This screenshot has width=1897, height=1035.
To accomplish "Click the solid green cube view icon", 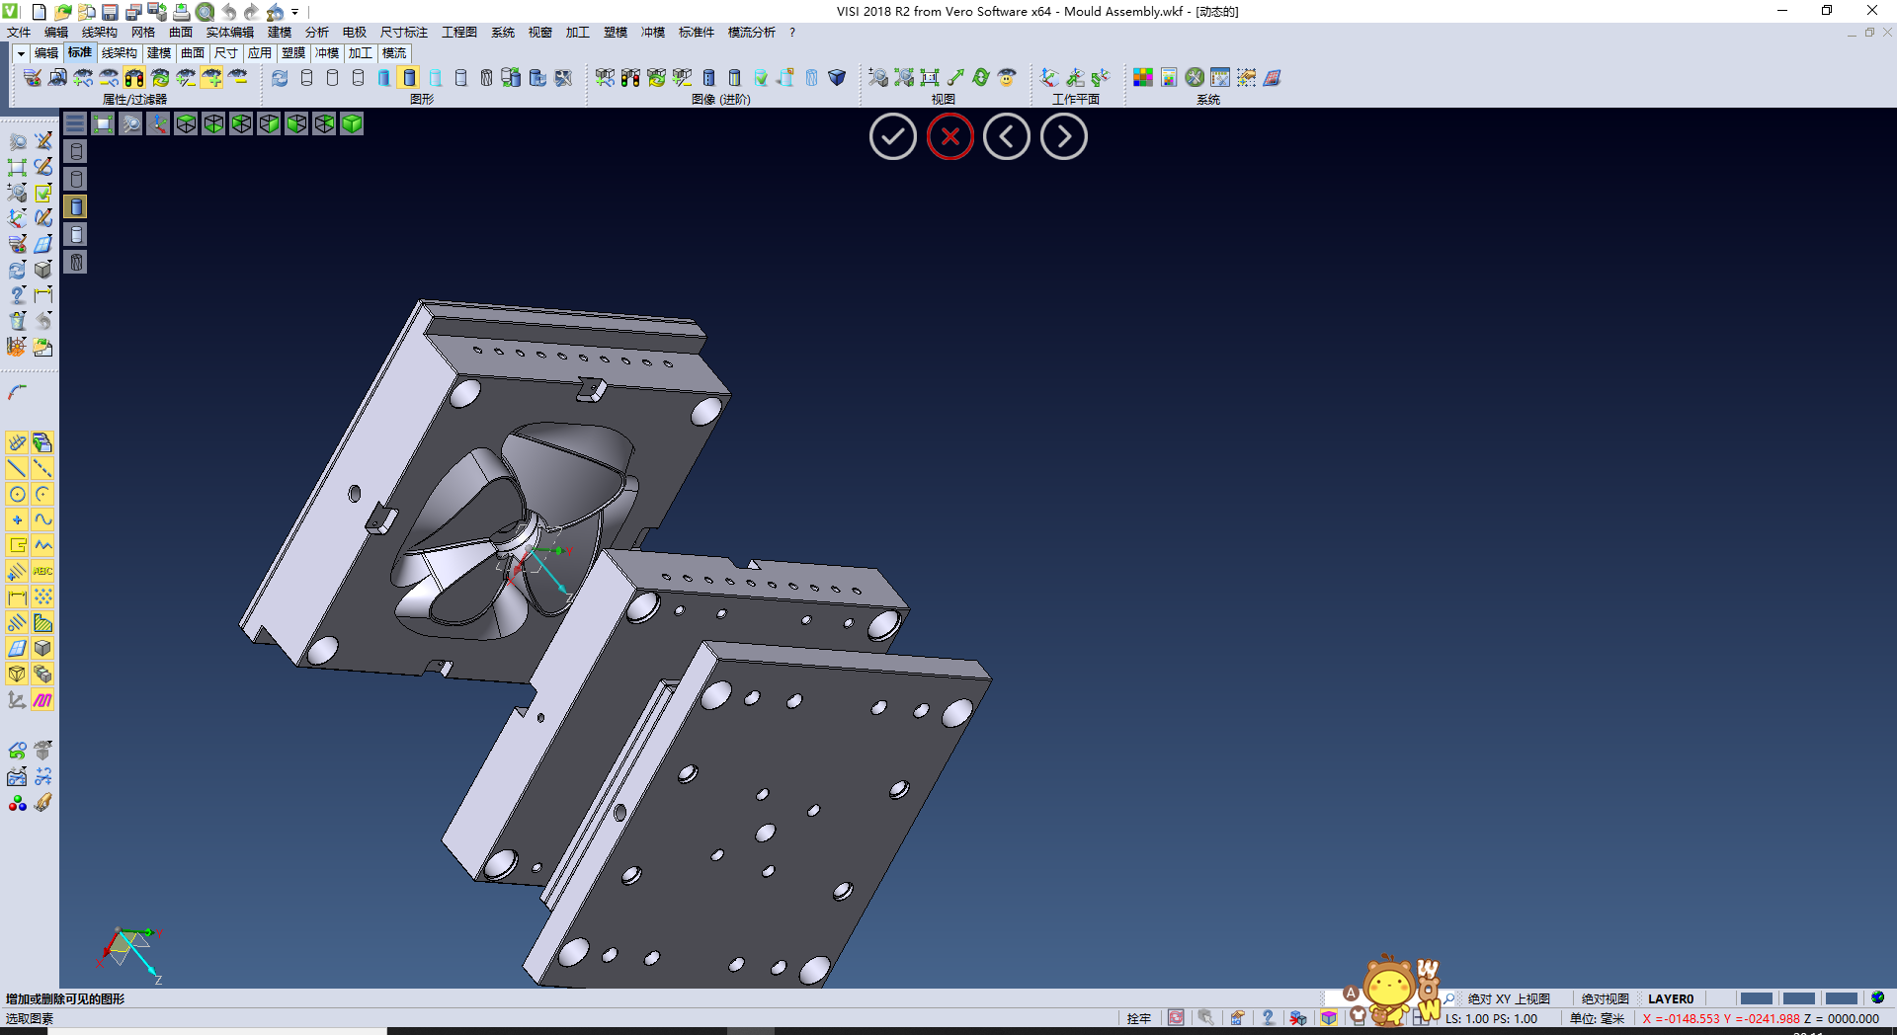I will (352, 123).
